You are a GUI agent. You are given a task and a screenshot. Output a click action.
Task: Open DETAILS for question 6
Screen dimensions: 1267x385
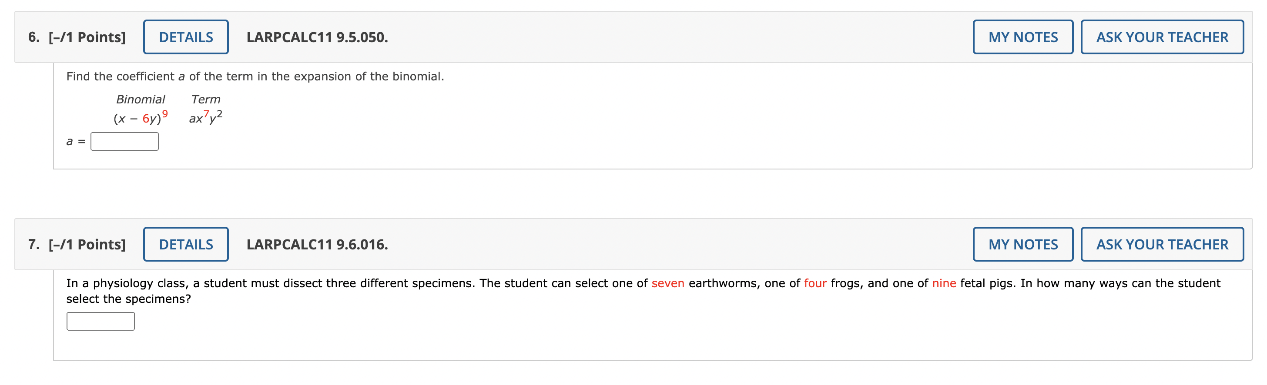click(x=185, y=37)
